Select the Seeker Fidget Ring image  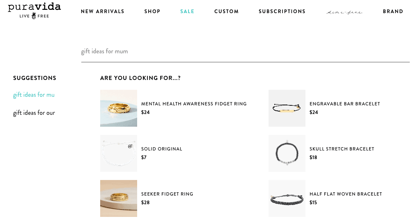click(119, 198)
